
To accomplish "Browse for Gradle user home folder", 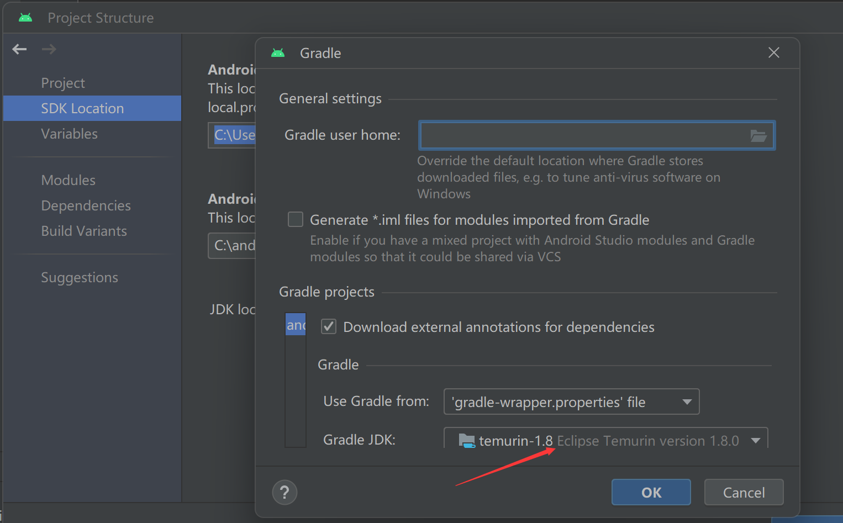I will pyautogui.click(x=758, y=135).
